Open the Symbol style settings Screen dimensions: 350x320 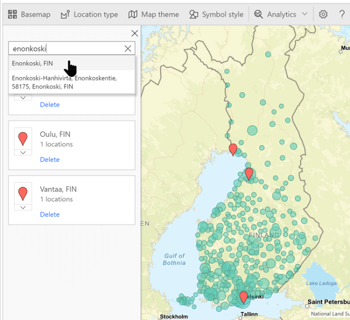coord(216,15)
